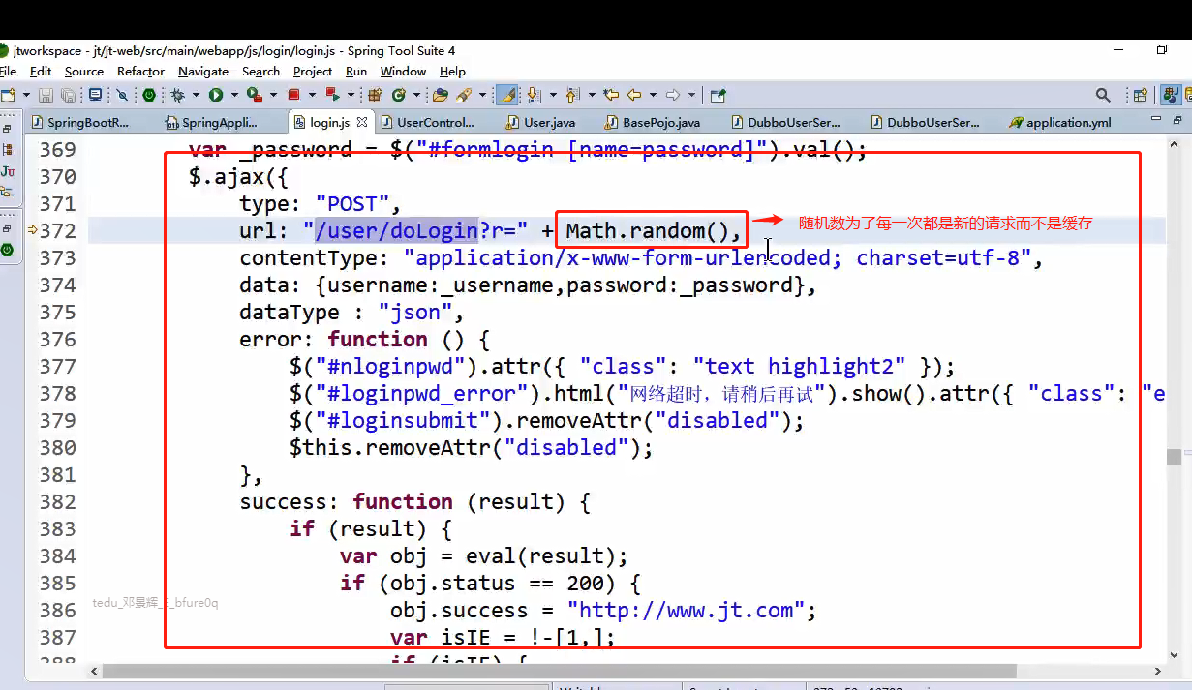Expand the Search flashlight dropdown arrow
Viewport: 1192px width, 690px height.
tap(482, 95)
